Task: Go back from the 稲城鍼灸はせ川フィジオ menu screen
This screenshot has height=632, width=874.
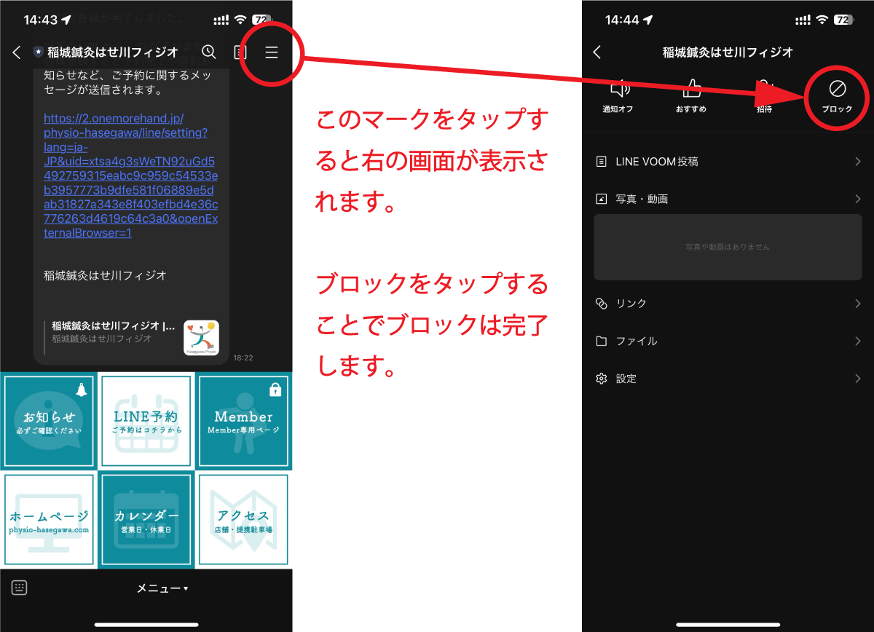Action: coord(597,52)
